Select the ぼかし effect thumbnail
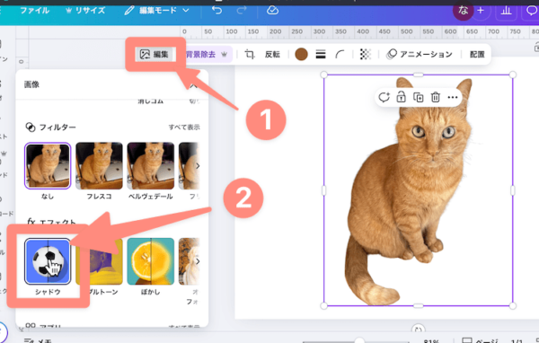 point(151,261)
